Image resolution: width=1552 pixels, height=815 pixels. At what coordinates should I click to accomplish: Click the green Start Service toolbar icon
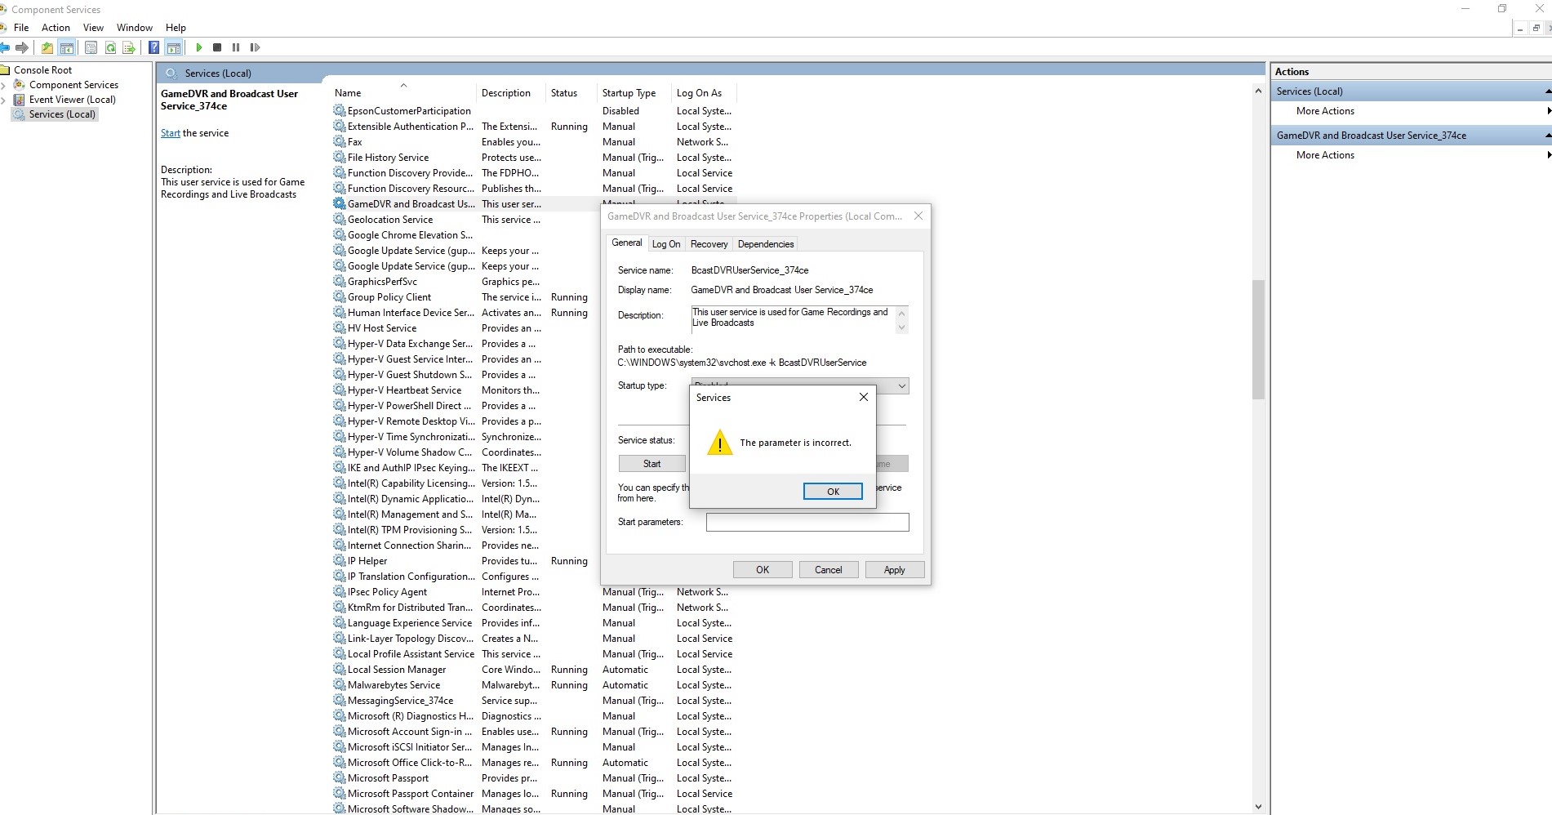pyautogui.click(x=198, y=47)
